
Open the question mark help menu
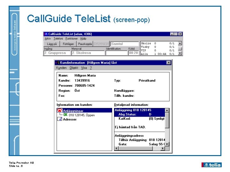pos(91,68)
